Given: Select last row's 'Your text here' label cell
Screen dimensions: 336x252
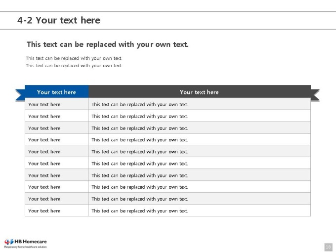Looking at the screenshot, I should click(x=56, y=210).
